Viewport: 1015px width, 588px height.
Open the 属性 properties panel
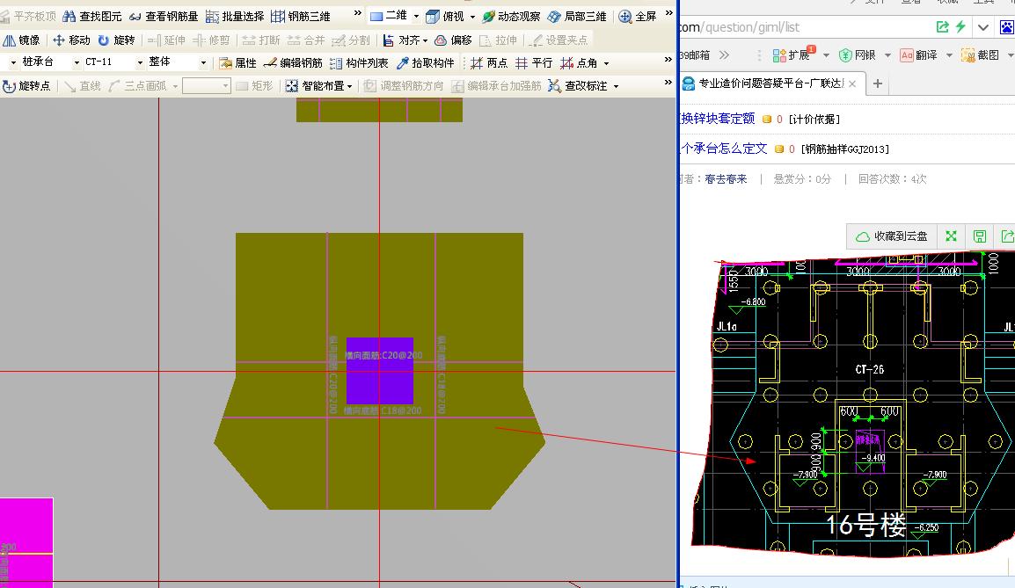click(238, 62)
